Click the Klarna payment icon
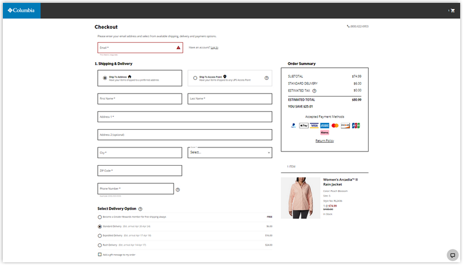The height and width of the screenshot is (265, 463). [x=325, y=133]
